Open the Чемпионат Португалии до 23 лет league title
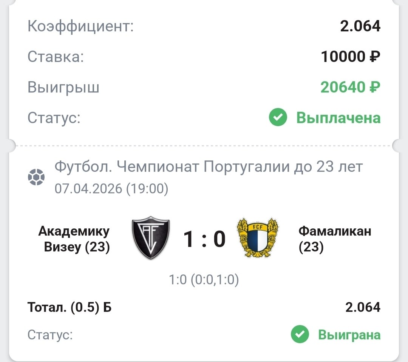Image resolution: width=408 pixels, height=362 pixels. point(209,166)
